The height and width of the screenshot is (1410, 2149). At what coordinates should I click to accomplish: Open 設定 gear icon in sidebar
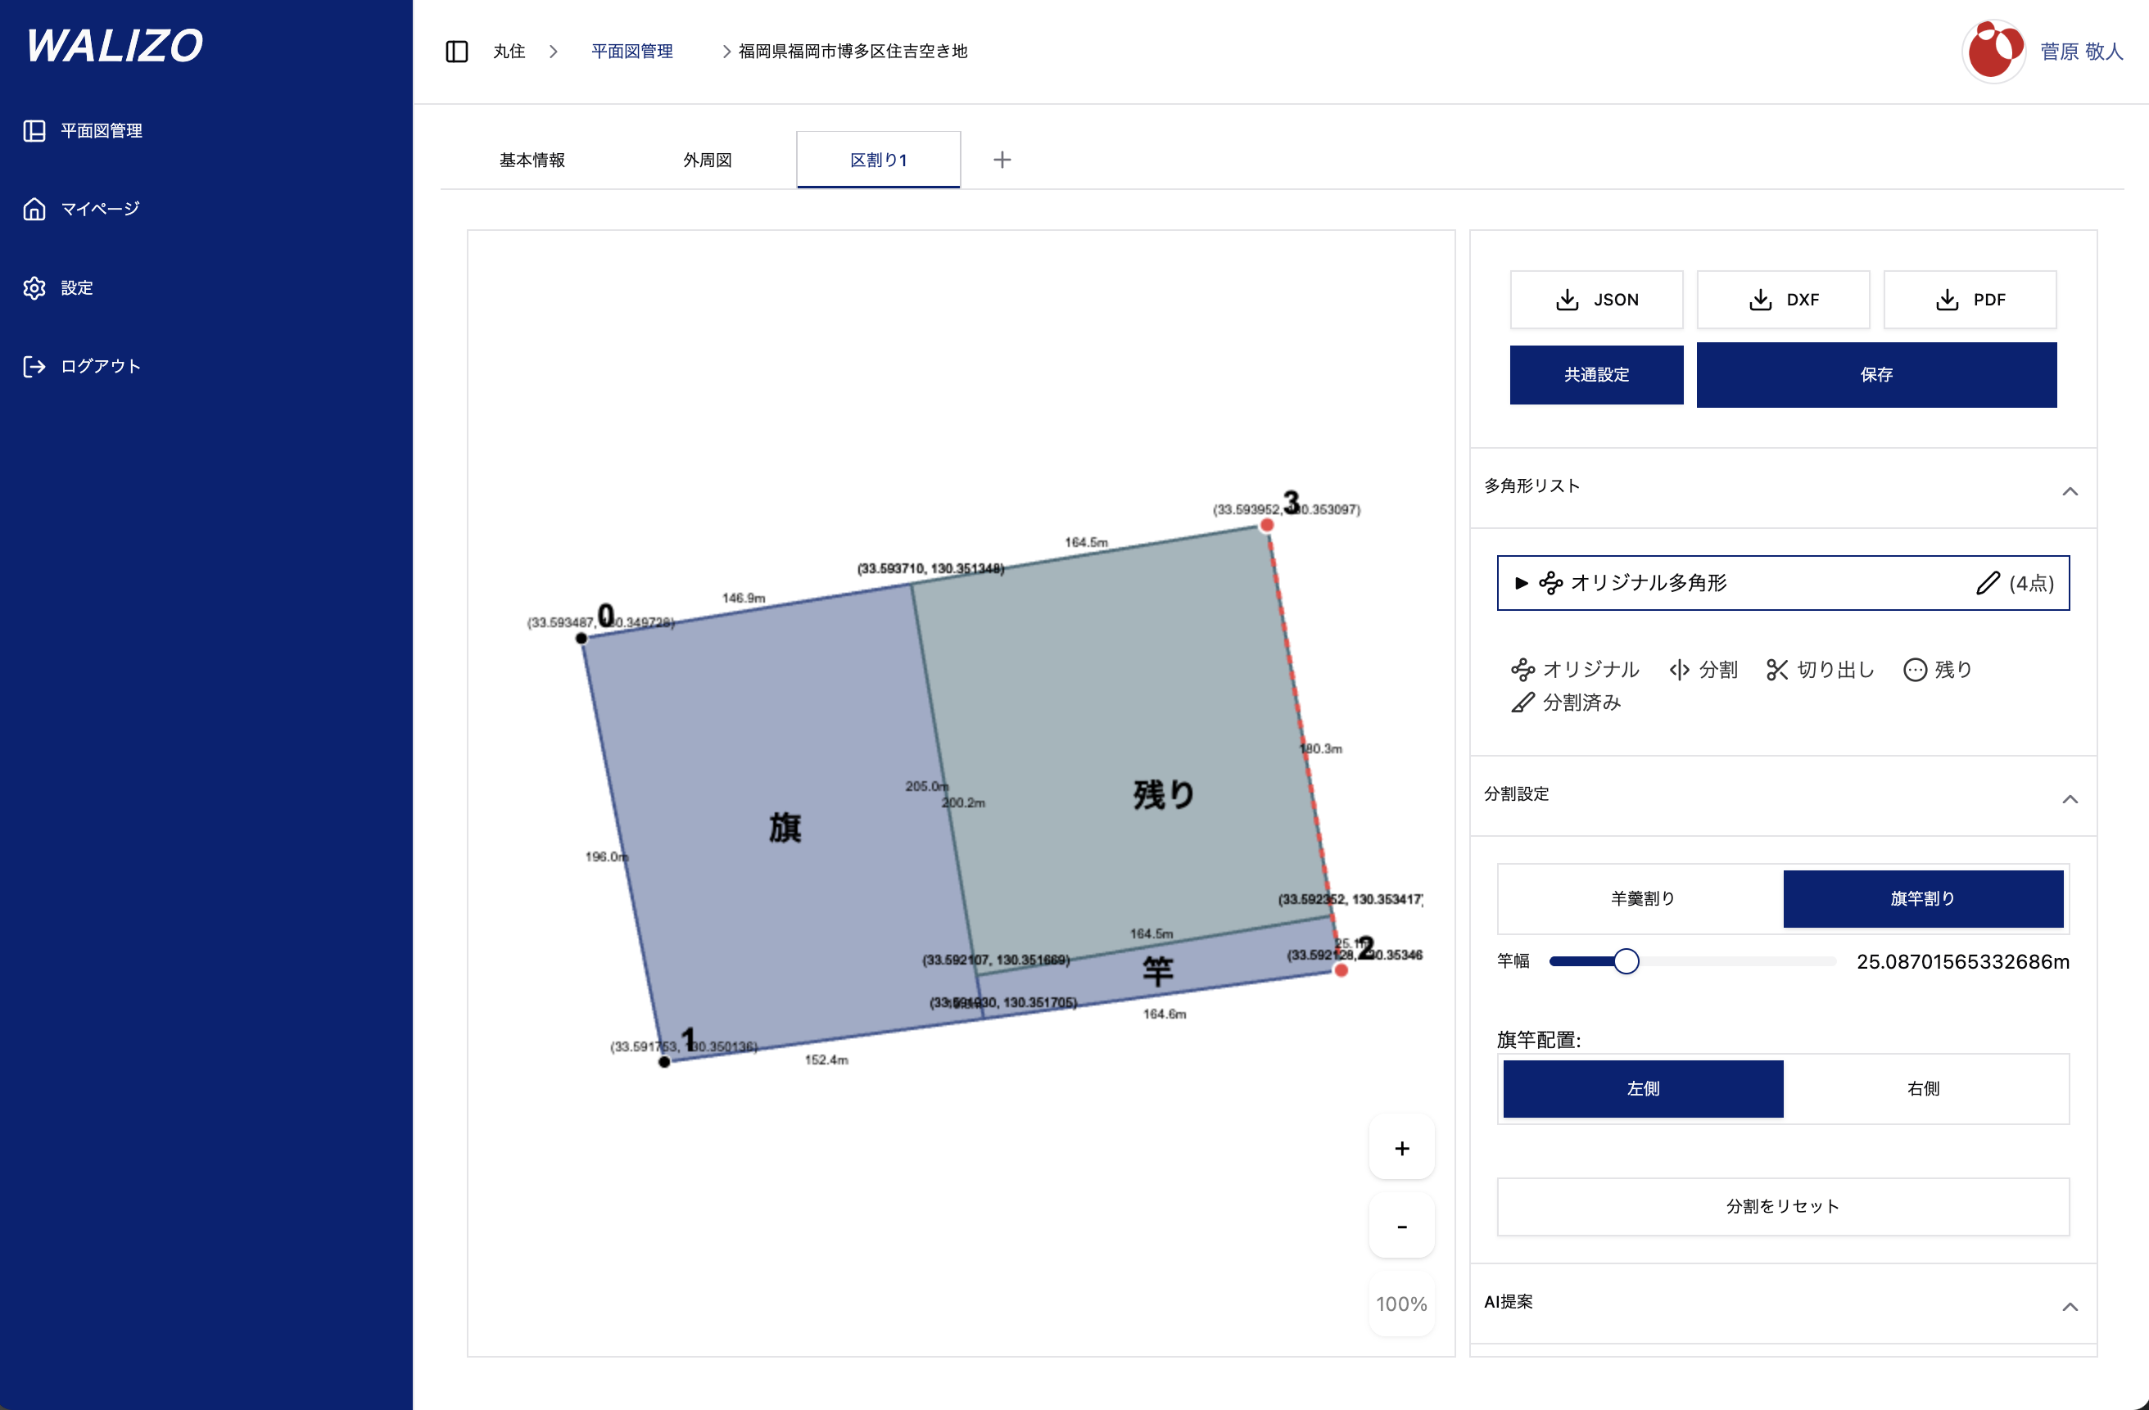pos(34,288)
